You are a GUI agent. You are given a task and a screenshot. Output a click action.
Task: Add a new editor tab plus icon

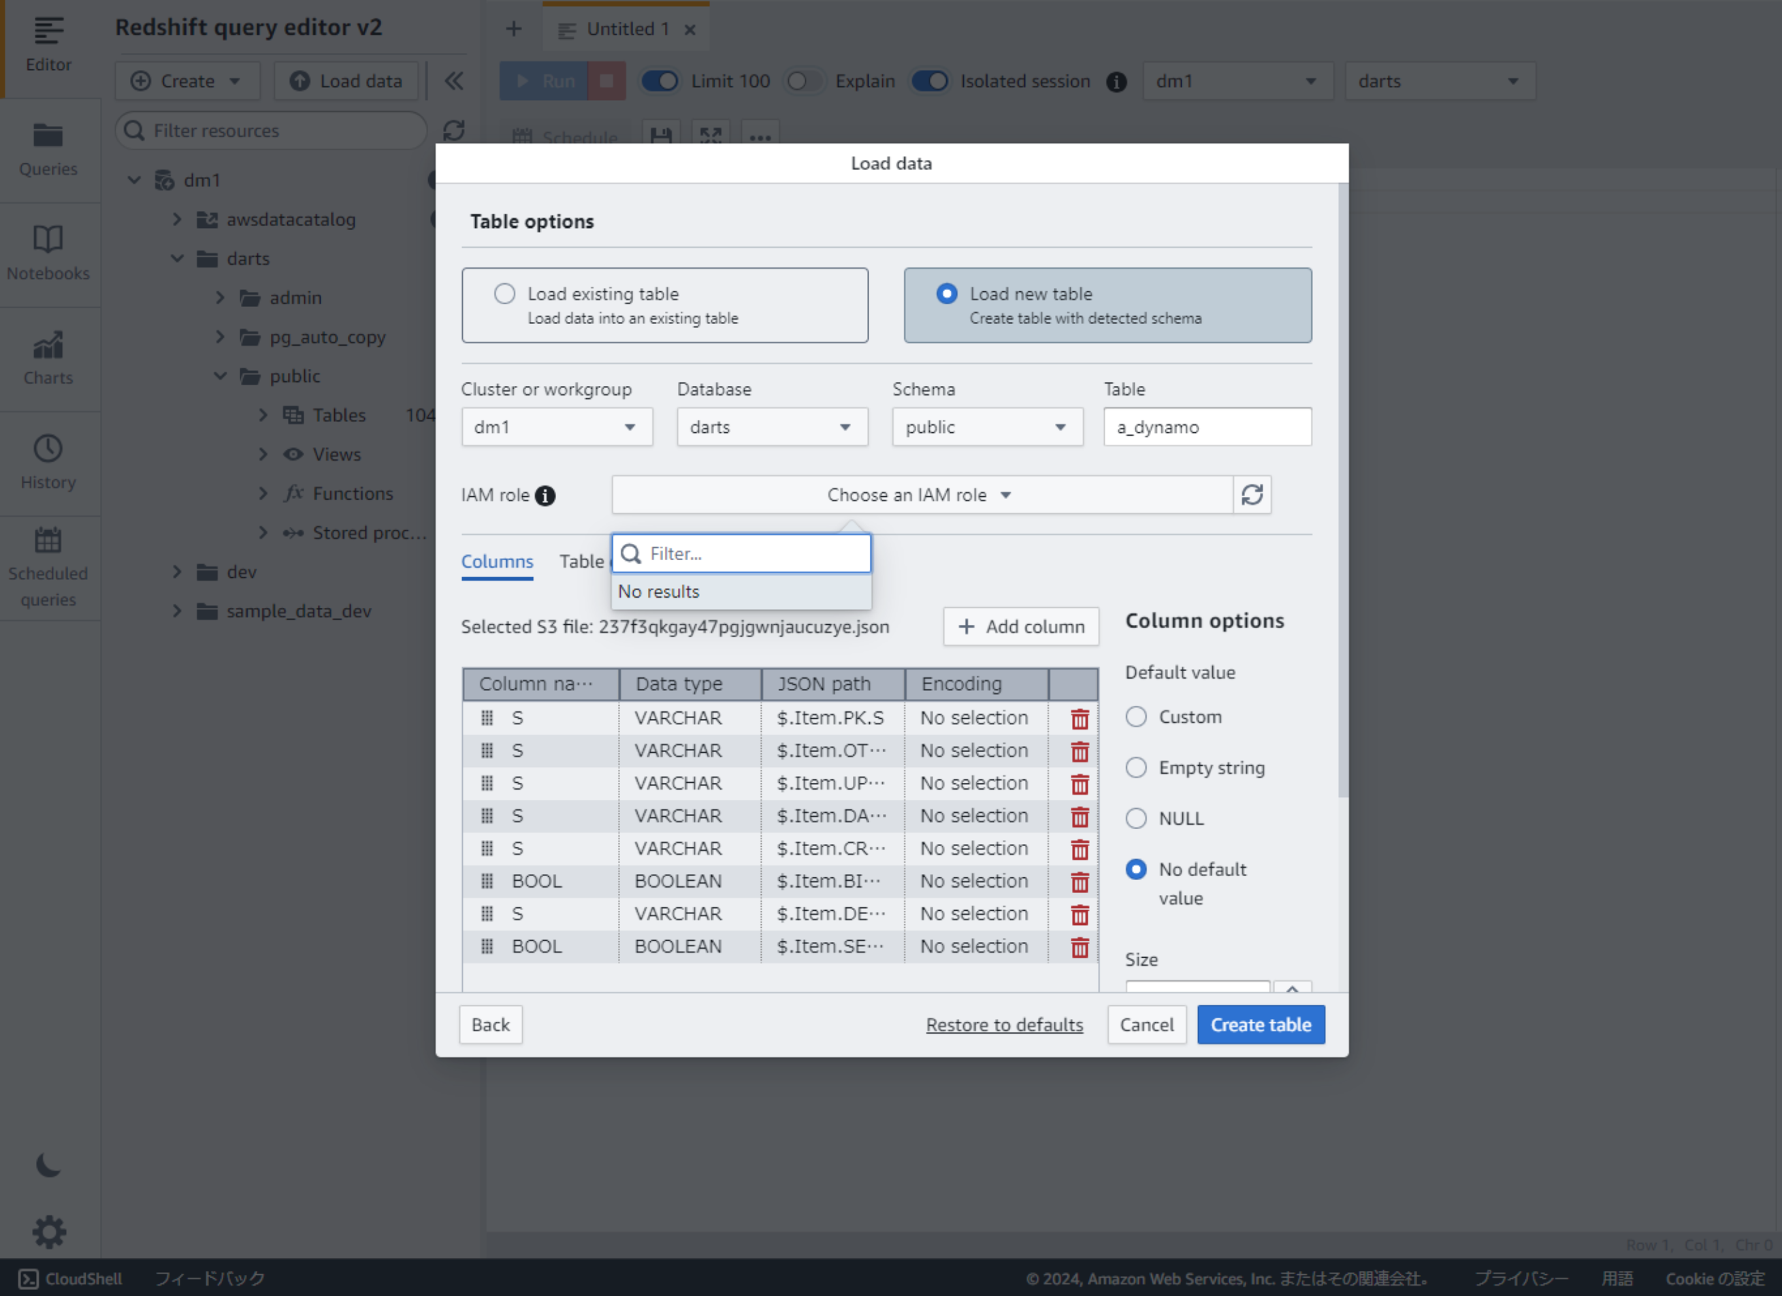tap(513, 29)
